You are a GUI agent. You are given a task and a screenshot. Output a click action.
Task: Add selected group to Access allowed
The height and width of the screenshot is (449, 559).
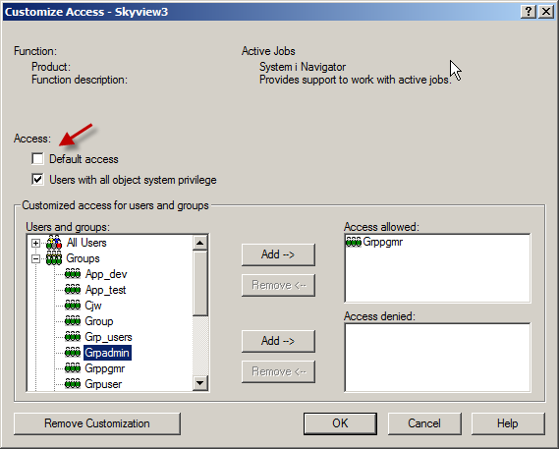pyautogui.click(x=278, y=254)
